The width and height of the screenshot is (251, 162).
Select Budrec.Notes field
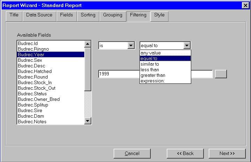pos(51,122)
